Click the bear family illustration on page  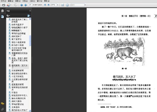(124, 52)
